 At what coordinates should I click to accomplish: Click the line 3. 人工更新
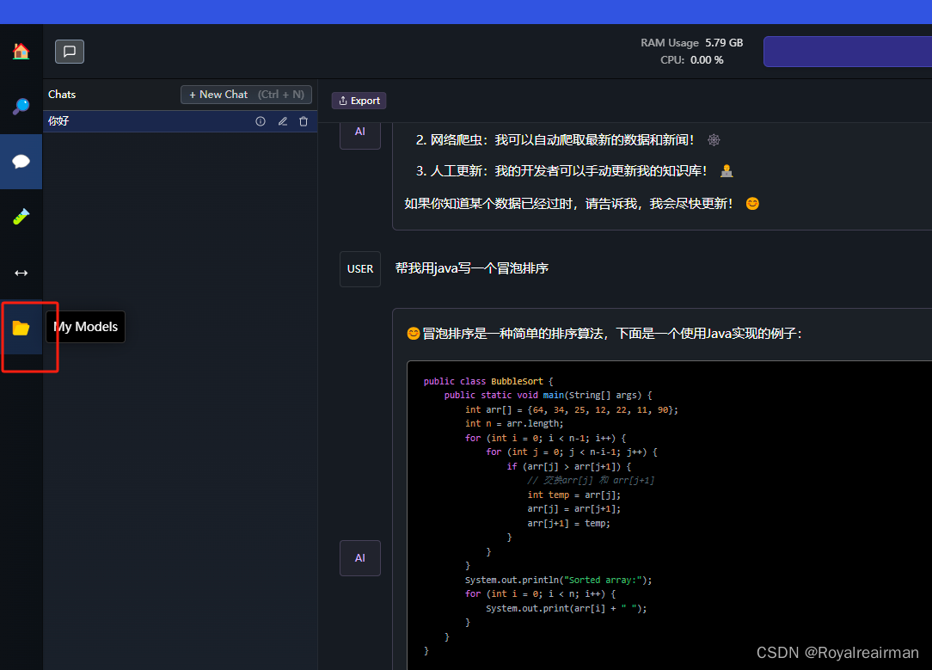(x=575, y=171)
